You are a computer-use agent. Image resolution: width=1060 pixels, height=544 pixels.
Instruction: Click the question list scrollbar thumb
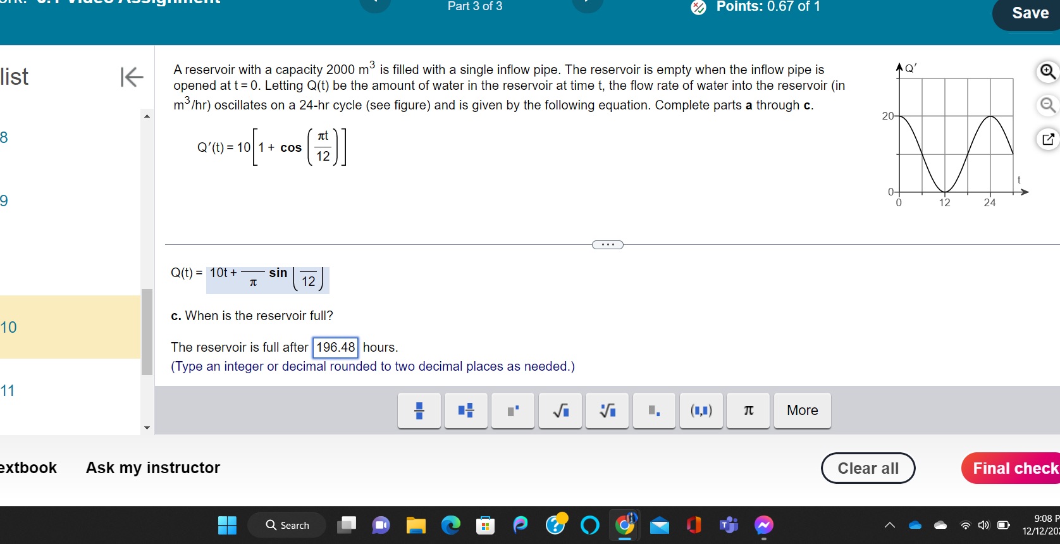(x=147, y=332)
